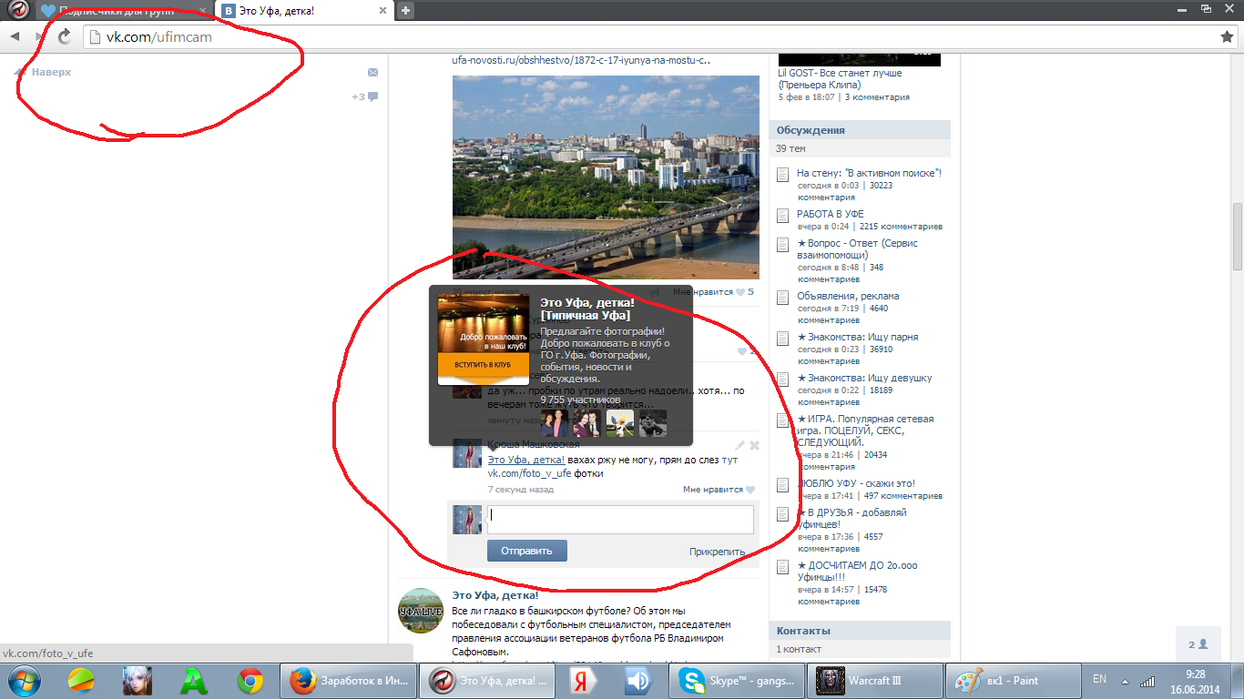Click document icon beside 'РАБОТА В УФЕ'
The width and height of the screenshot is (1244, 699).
pyautogui.click(x=782, y=216)
